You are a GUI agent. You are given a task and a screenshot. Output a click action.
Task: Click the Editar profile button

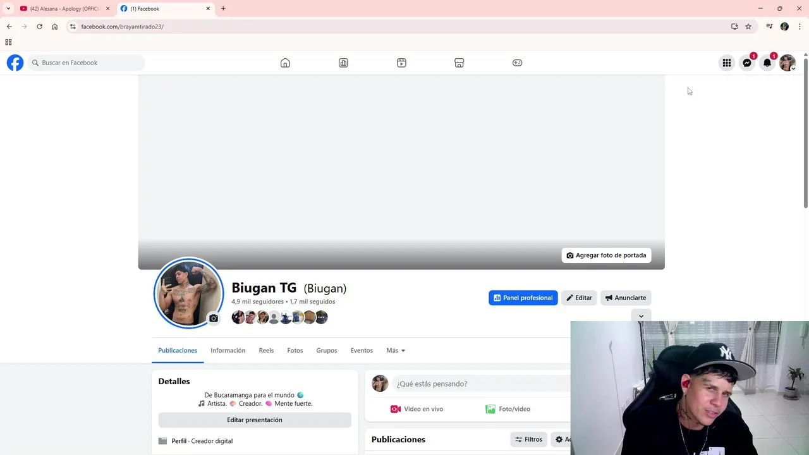coord(579,298)
